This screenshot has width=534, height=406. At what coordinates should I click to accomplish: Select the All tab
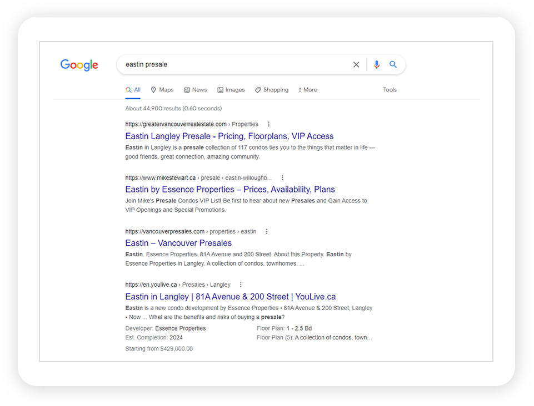pyautogui.click(x=133, y=90)
